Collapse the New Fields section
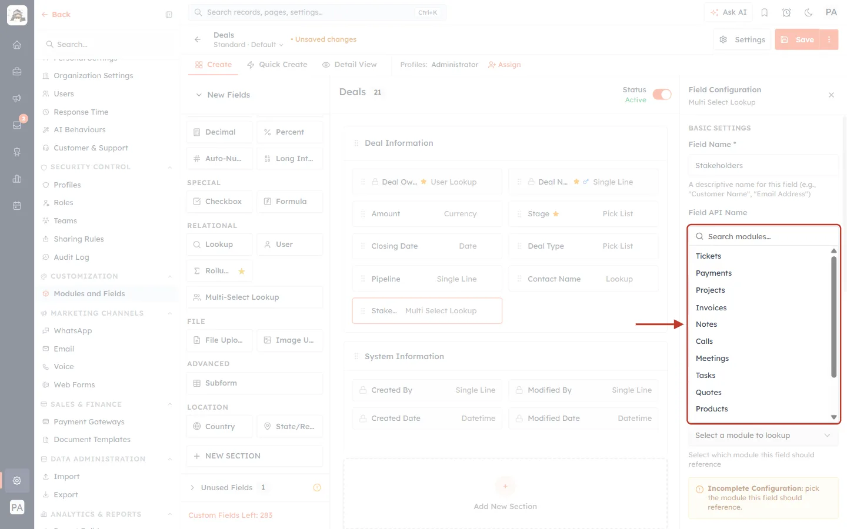This screenshot has height=529, width=847. click(x=199, y=95)
